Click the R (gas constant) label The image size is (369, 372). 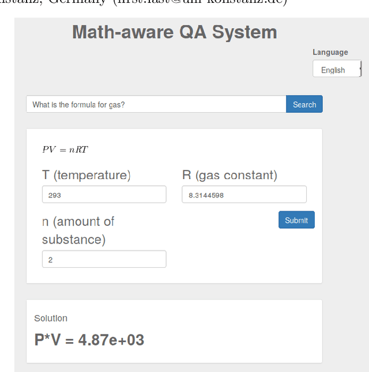(x=229, y=175)
